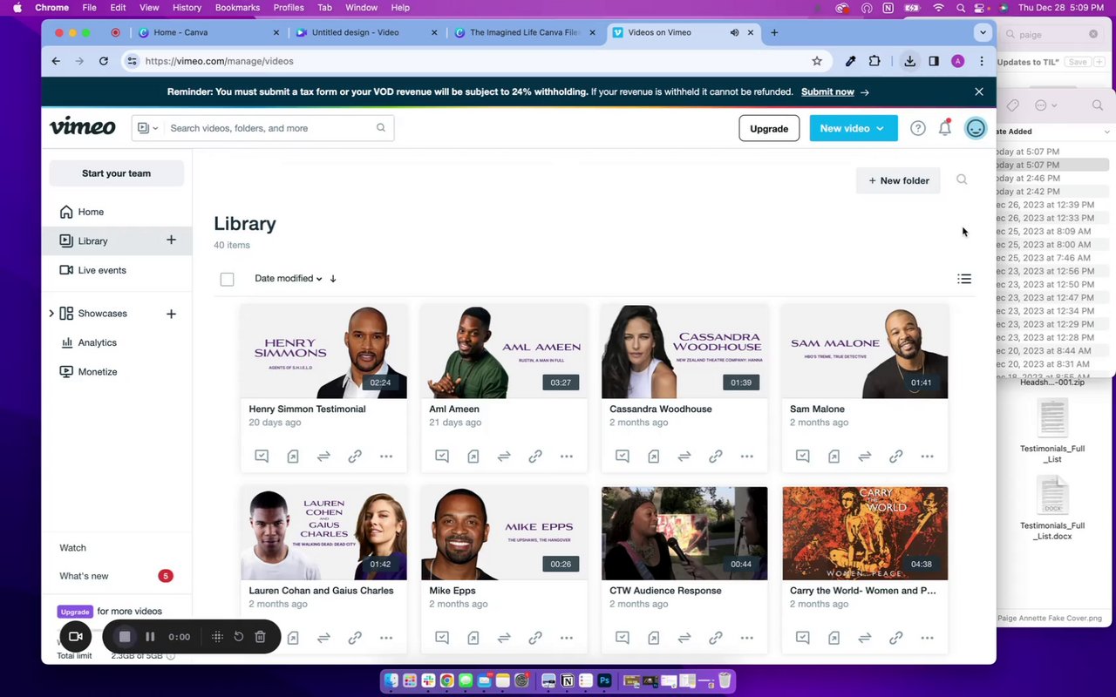Open Lauren Cohan and Gaius Charles thumbnail

[323, 533]
